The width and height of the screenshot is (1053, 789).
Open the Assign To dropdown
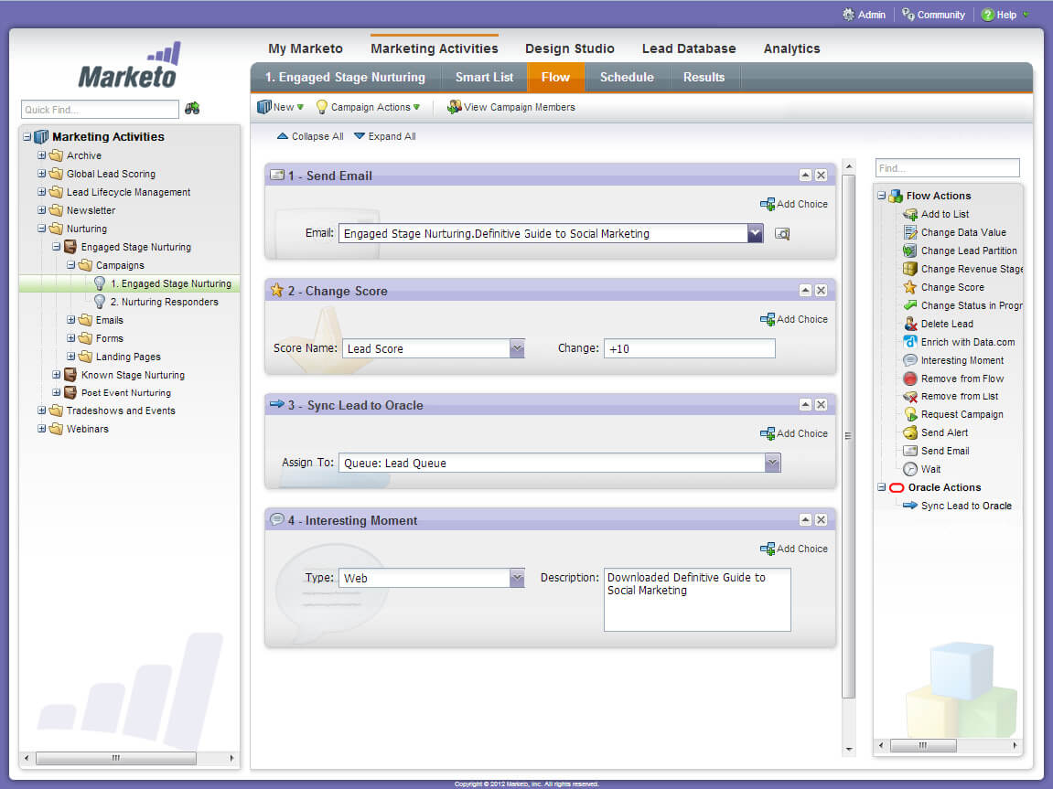click(x=772, y=463)
